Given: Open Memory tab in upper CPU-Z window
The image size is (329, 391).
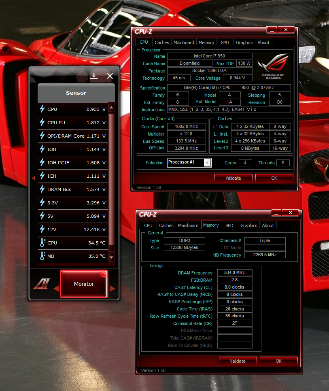Looking at the screenshot, I should coord(206,42).
